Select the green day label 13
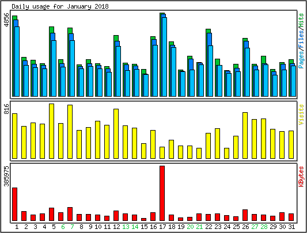The width and height of the screenshot is (307, 233). [x=126, y=227]
